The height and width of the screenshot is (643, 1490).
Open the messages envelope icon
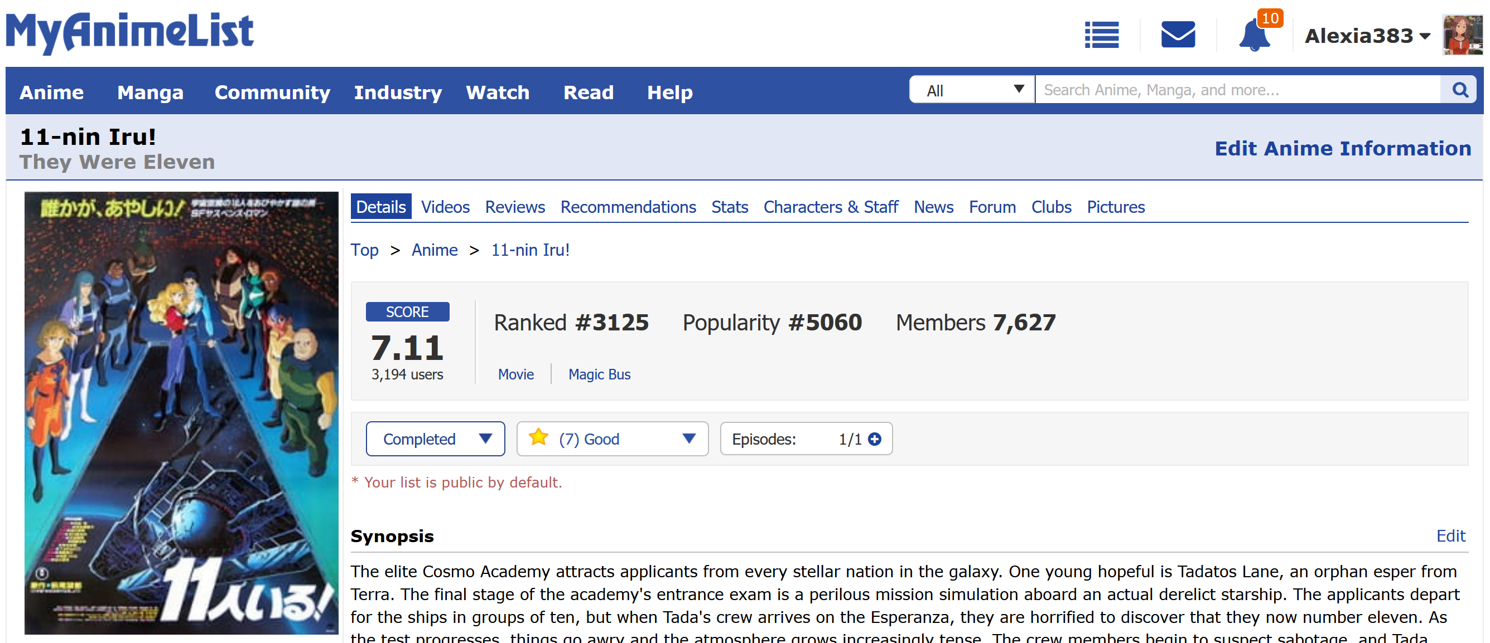pyautogui.click(x=1178, y=35)
